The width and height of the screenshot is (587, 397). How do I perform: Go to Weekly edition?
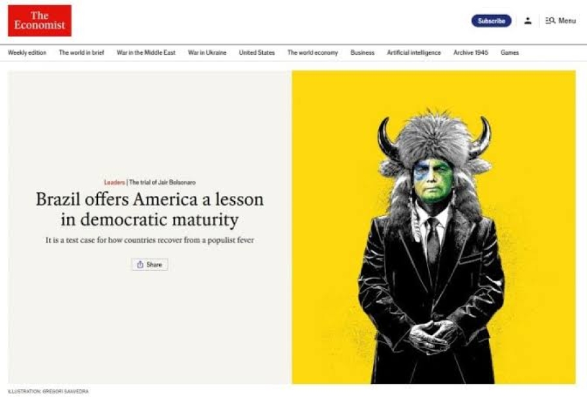coord(27,53)
